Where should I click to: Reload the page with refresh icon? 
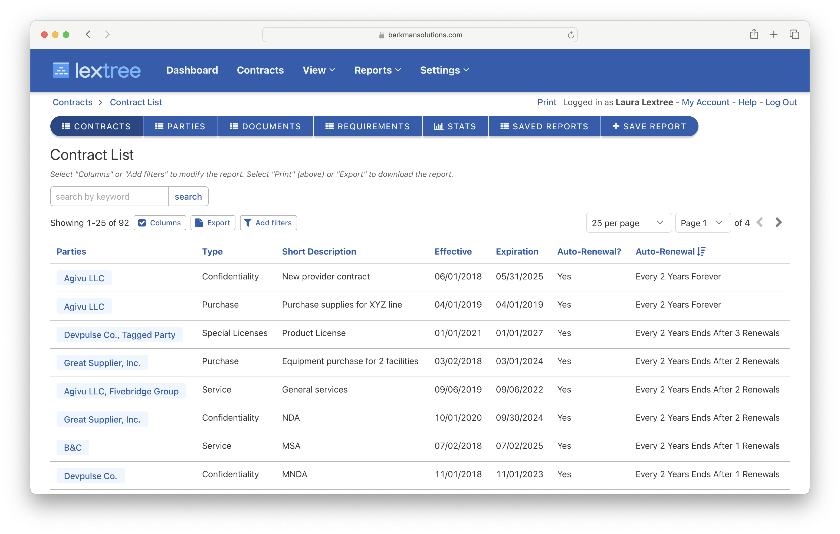coord(571,35)
